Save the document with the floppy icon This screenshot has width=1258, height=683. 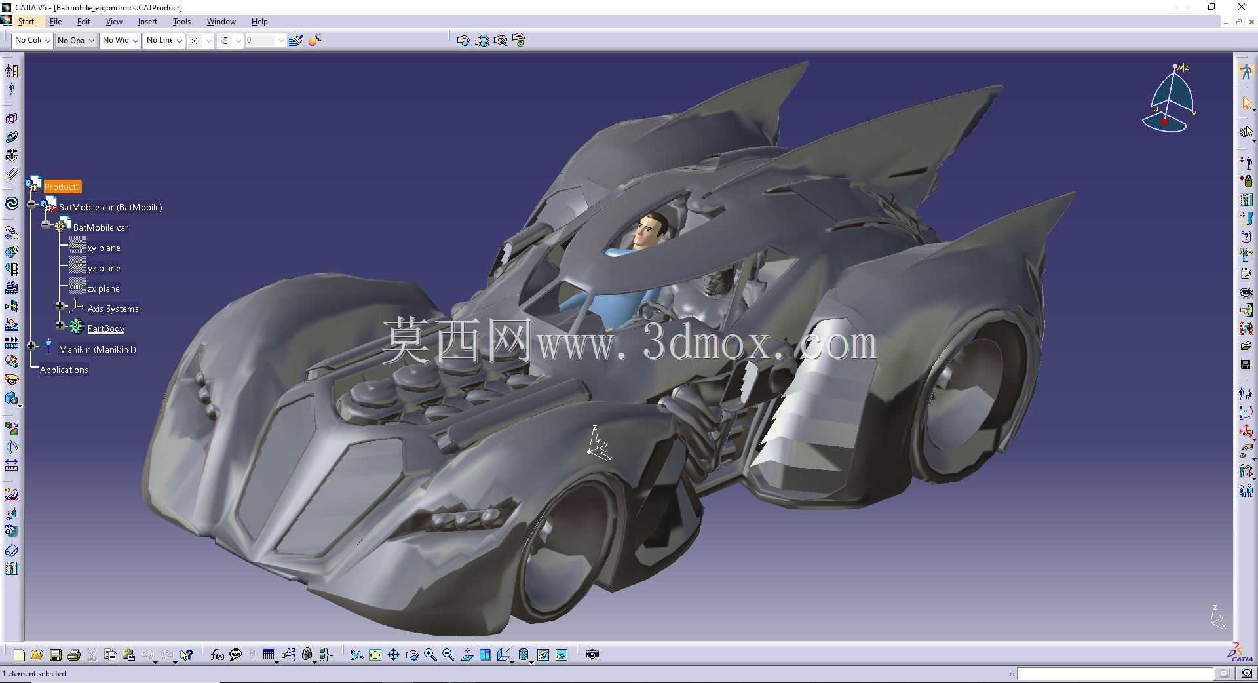(x=56, y=655)
